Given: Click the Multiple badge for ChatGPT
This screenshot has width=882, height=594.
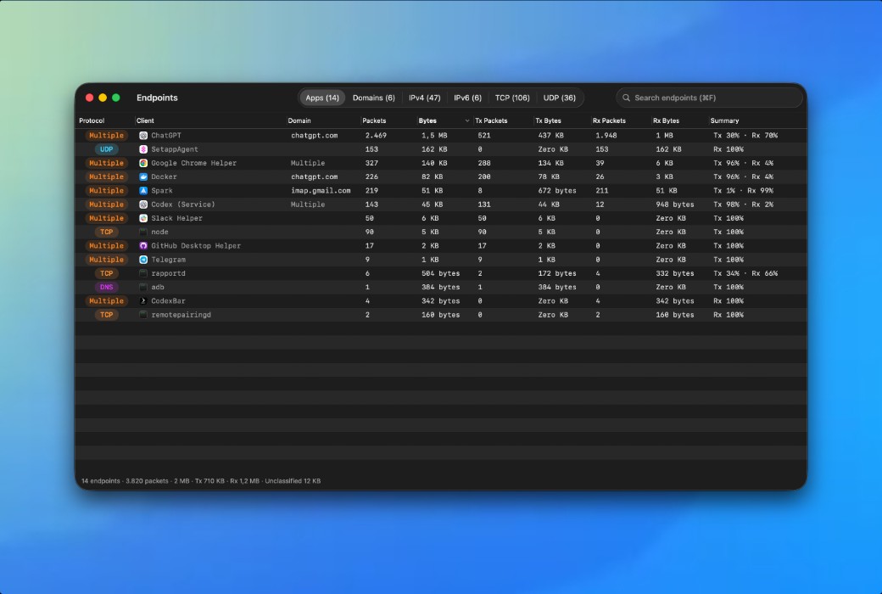Looking at the screenshot, I should point(106,136).
